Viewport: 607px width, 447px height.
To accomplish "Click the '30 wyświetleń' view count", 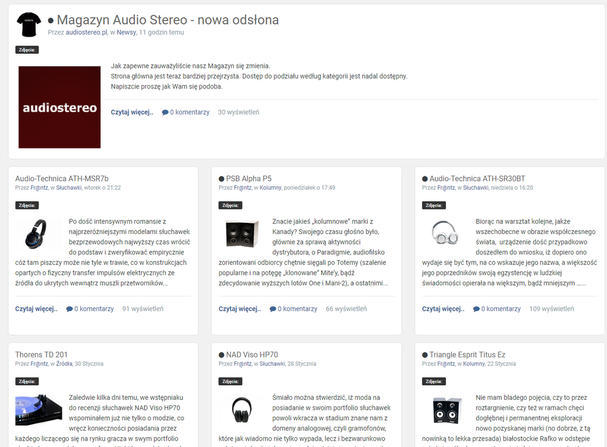I will pos(239,112).
